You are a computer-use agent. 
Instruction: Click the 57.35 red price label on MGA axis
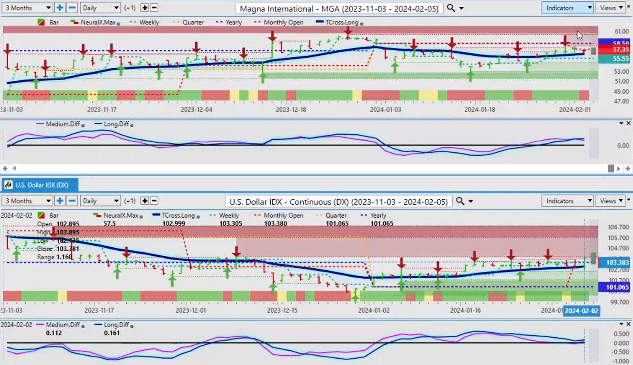tap(614, 49)
